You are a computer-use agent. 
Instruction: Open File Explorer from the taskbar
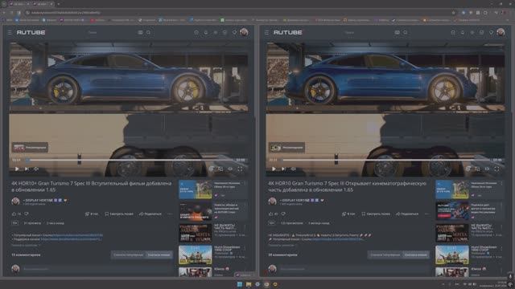pos(249,284)
